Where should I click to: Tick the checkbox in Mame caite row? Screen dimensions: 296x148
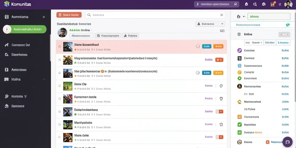[60, 137]
